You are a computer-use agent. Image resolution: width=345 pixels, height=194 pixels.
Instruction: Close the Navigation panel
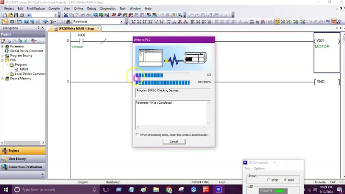point(43,28)
